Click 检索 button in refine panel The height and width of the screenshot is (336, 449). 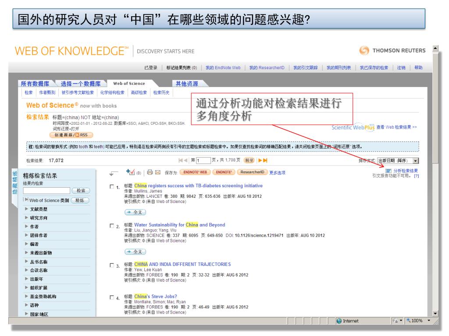81,191
